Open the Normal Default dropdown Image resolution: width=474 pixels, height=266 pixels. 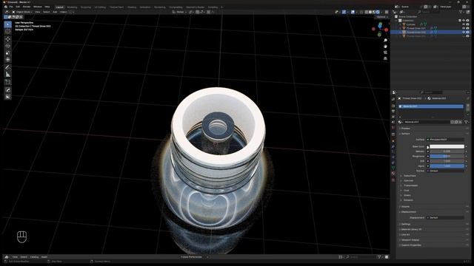coord(445,171)
